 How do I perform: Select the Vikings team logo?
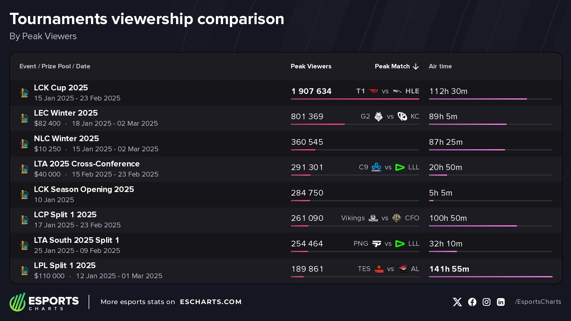pos(373,218)
